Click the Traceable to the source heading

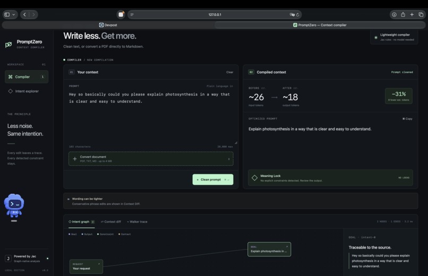[370, 247]
